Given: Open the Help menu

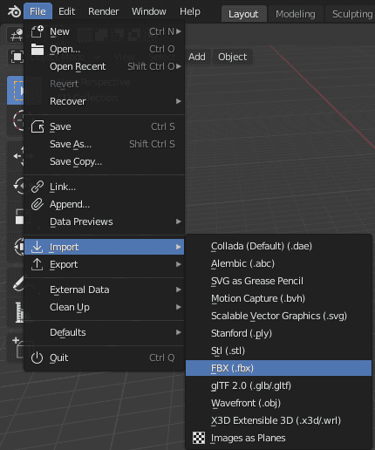Looking at the screenshot, I should click(x=190, y=11).
